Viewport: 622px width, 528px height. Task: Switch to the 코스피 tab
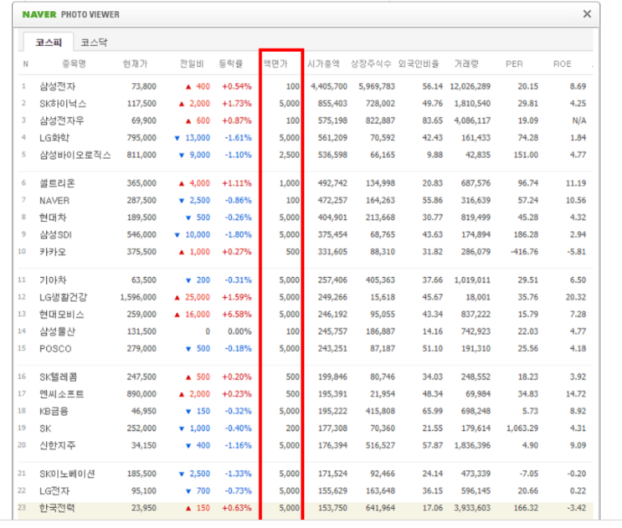click(x=49, y=42)
